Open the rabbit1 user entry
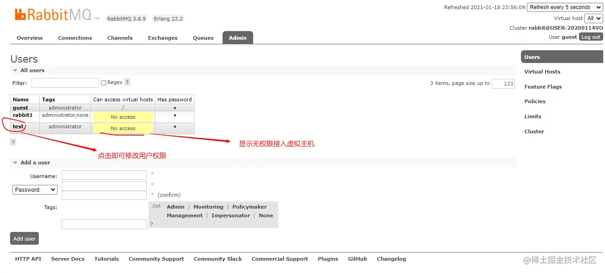 [x=22, y=115]
